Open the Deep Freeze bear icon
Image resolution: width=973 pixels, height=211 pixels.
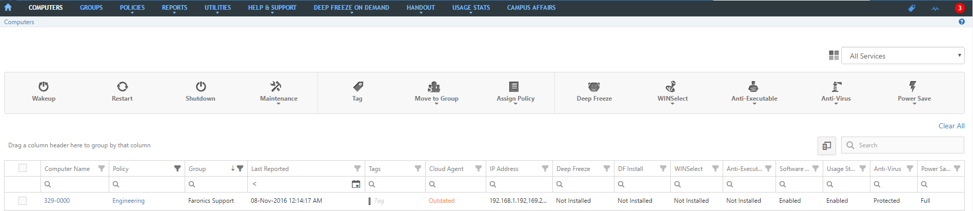(594, 86)
